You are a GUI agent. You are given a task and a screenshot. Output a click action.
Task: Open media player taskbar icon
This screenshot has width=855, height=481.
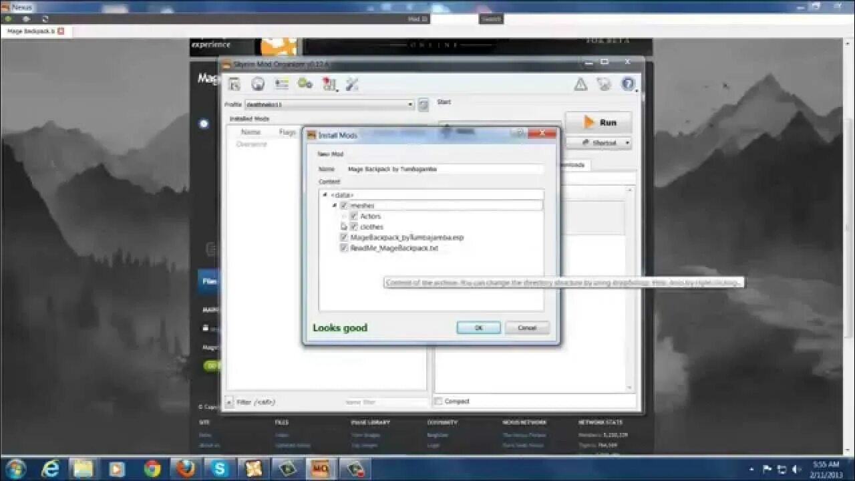pos(117,469)
